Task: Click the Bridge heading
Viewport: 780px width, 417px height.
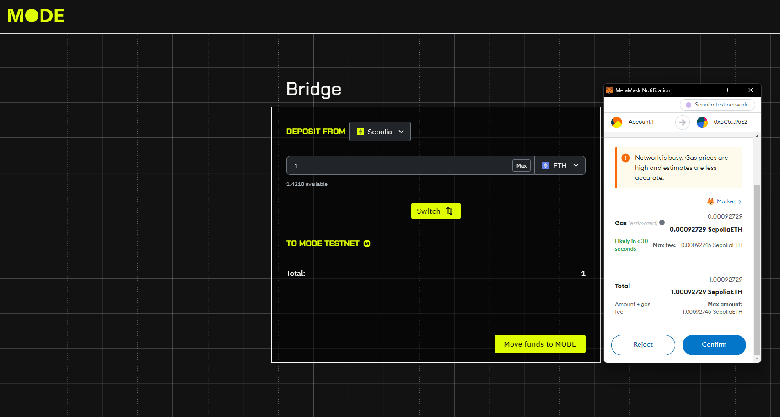Action: pos(313,89)
